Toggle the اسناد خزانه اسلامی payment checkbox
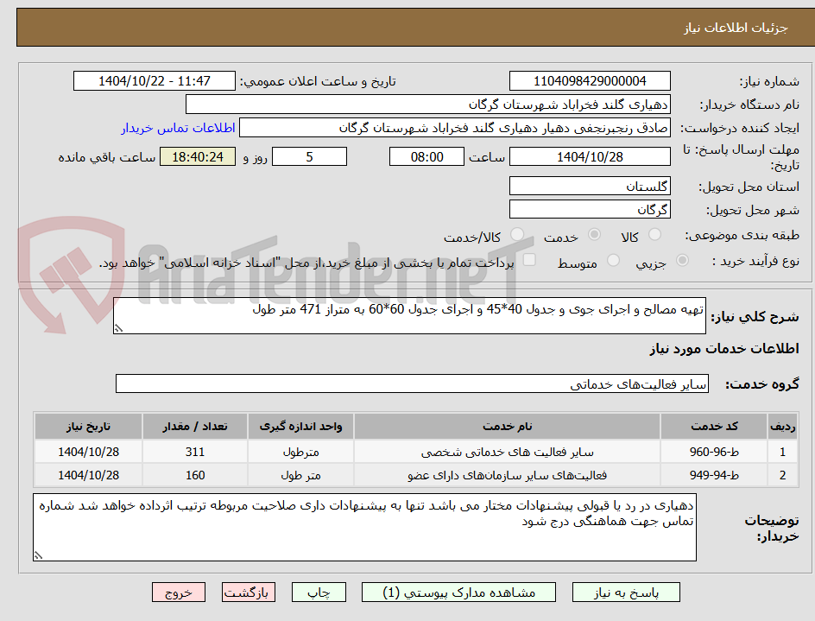 point(529,259)
